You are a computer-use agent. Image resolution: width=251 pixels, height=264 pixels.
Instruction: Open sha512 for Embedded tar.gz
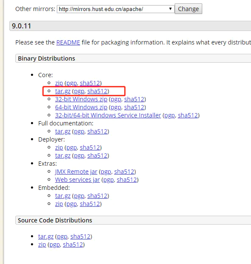(98, 196)
